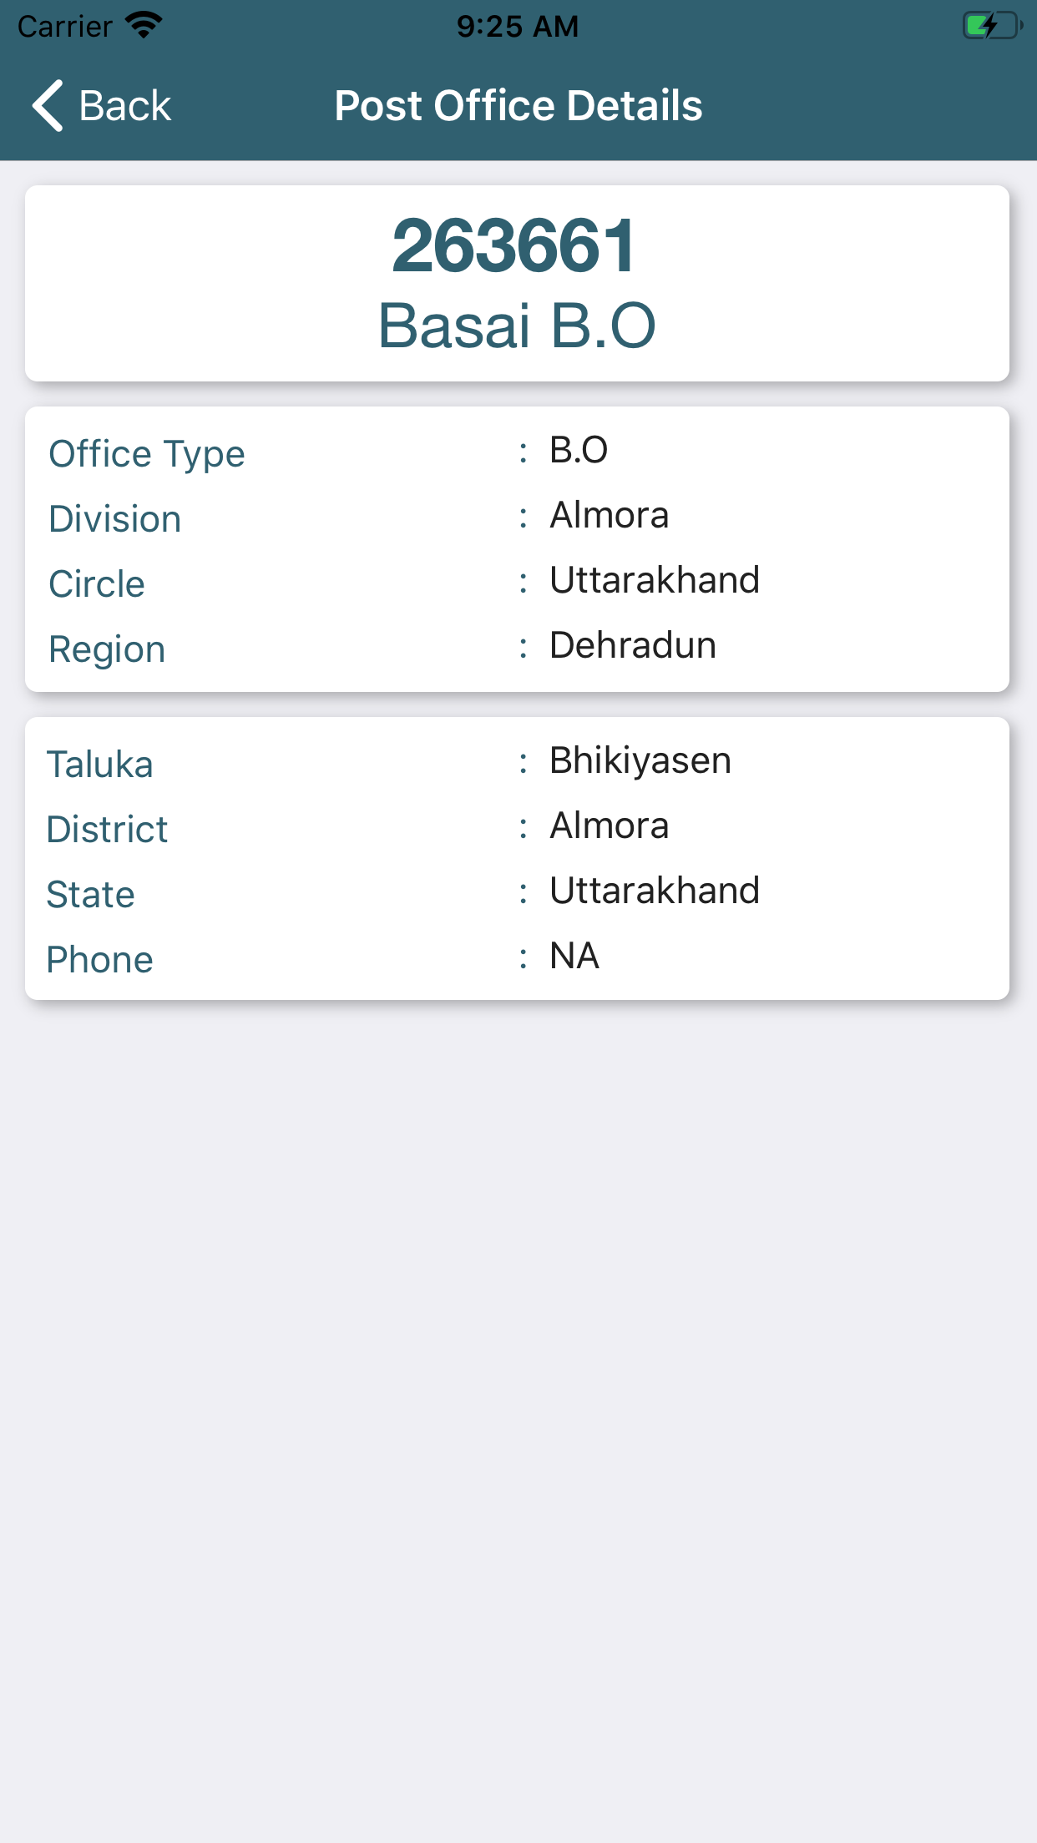Viewport: 1037px width, 1843px height.
Task: Tap the State value Uttarakhand
Action: pyautogui.click(x=655, y=891)
